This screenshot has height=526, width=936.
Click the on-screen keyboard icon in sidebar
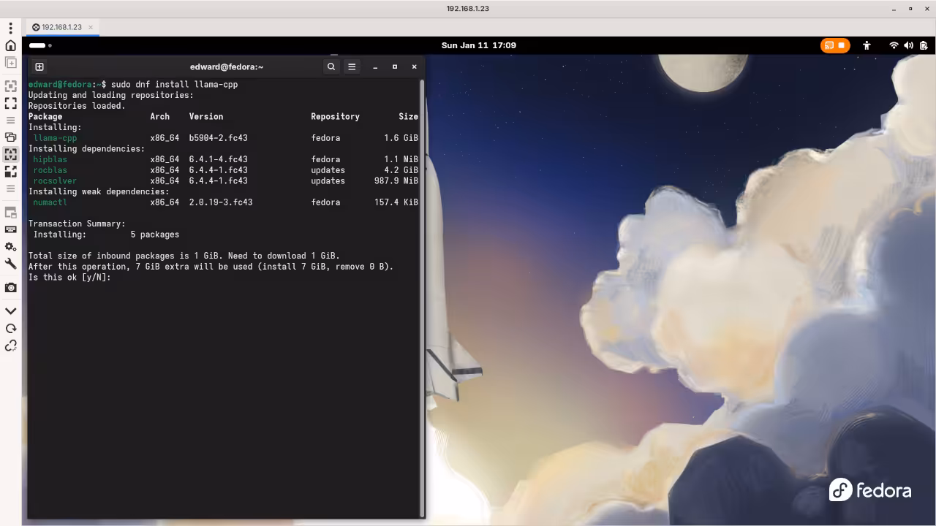pyautogui.click(x=10, y=229)
